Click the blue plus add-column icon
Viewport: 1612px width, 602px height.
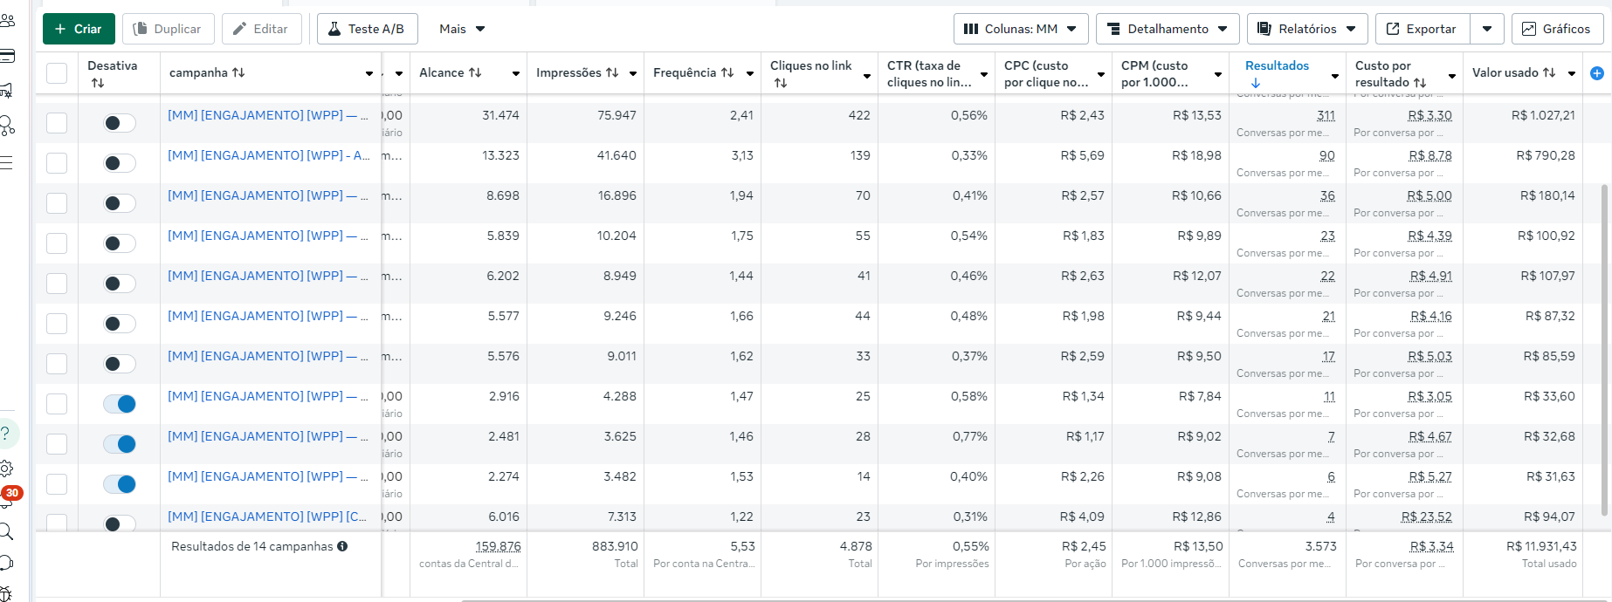(1596, 73)
